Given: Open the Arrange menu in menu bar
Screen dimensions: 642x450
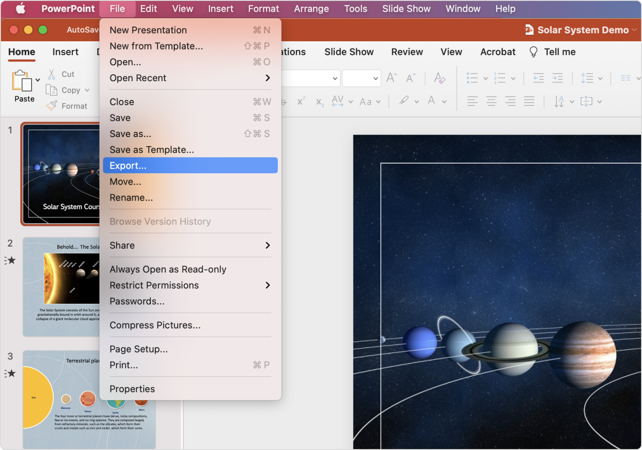Looking at the screenshot, I should 311,9.
